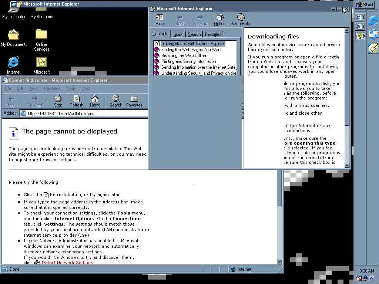
Task: Open the File menu in the browser window
Action: (x=8, y=88)
